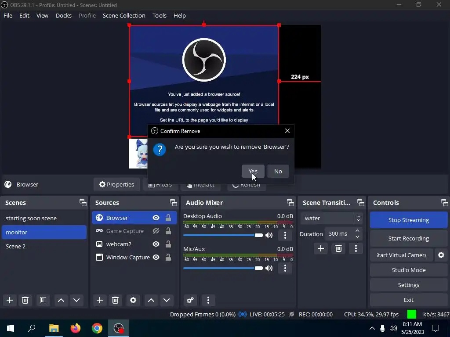Screen dimensions: 450x337
Task: Move source up in Sources list
Action: point(151,300)
